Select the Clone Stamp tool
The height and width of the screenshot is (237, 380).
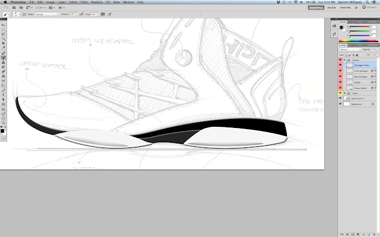click(x=4, y=62)
